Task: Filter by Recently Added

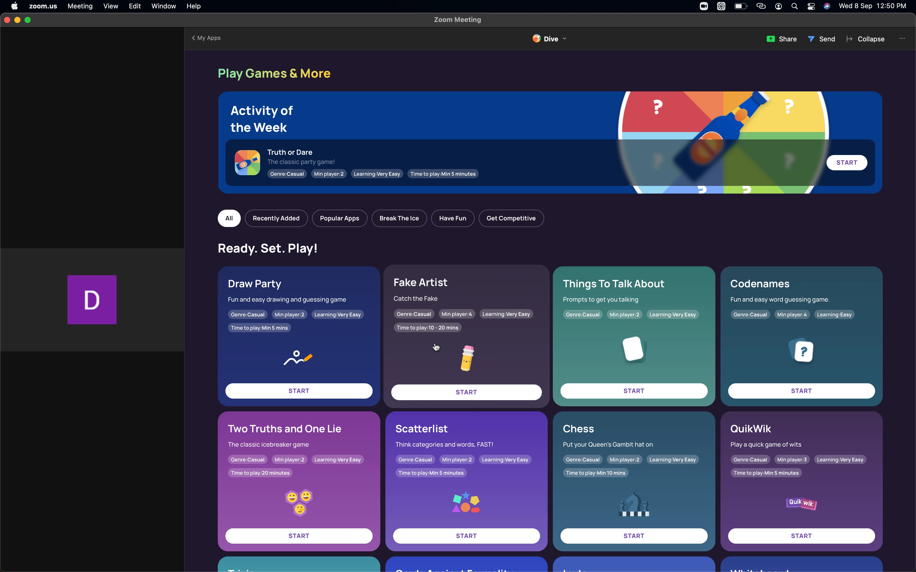Action: click(276, 218)
